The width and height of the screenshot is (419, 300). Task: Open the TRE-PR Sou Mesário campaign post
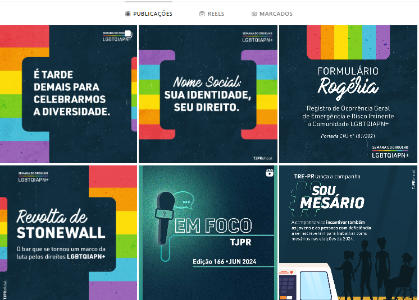(348, 233)
